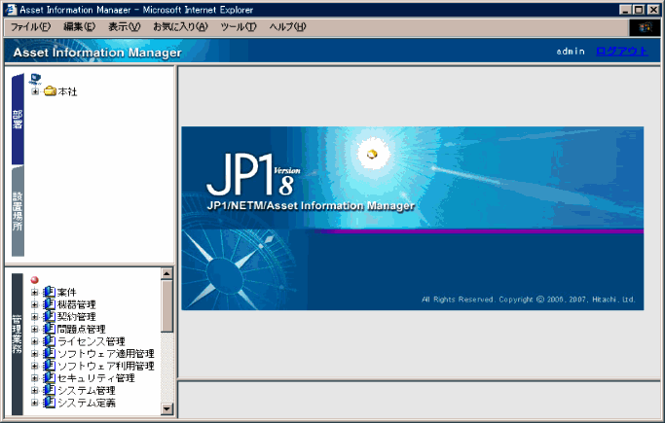665x423 pixels.
Task: Select the ソフトウェア利用管理 job category
Action: coord(106,366)
